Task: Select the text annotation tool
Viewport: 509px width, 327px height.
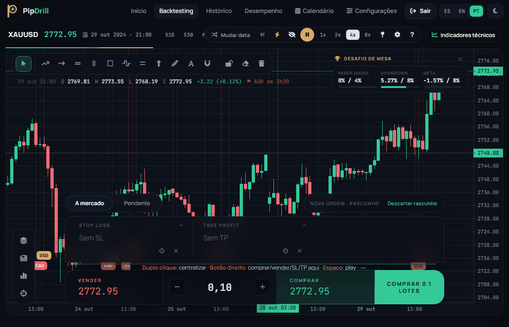Action: click(x=191, y=64)
